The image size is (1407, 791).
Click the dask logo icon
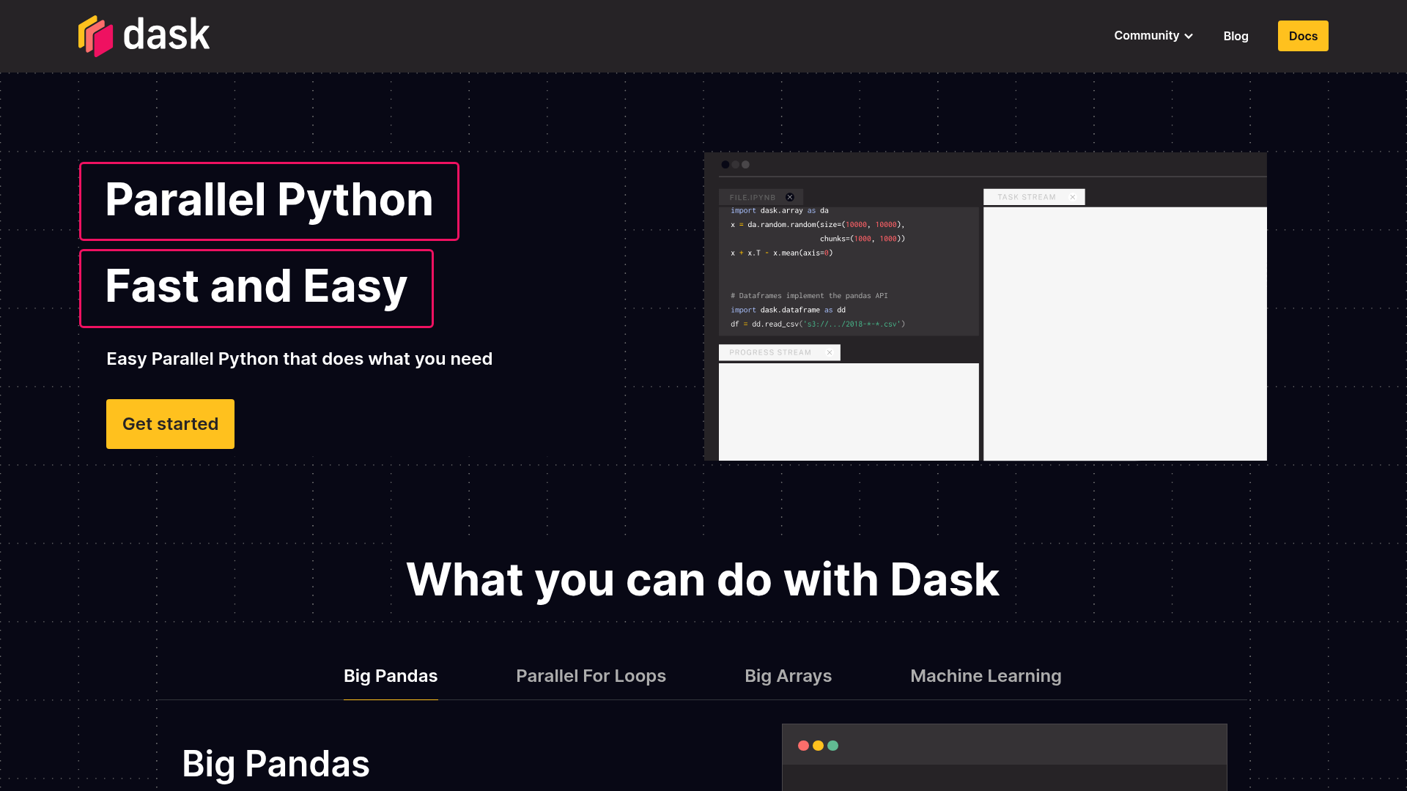pos(96,34)
